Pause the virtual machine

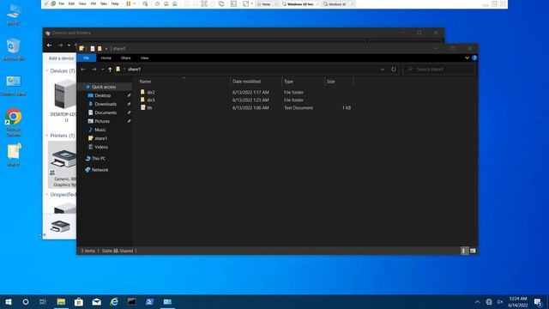click(x=129, y=3)
